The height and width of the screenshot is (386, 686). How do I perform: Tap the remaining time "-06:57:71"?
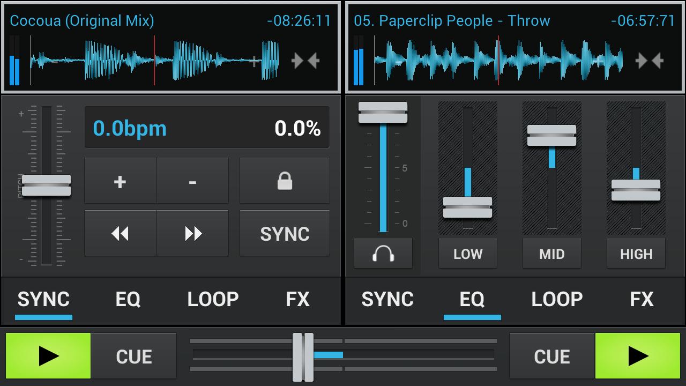pyautogui.click(x=643, y=21)
